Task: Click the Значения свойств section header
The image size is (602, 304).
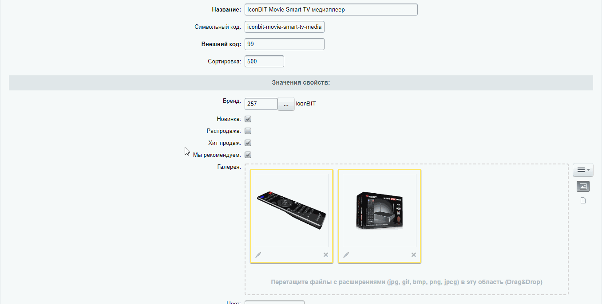Action: 301,83
